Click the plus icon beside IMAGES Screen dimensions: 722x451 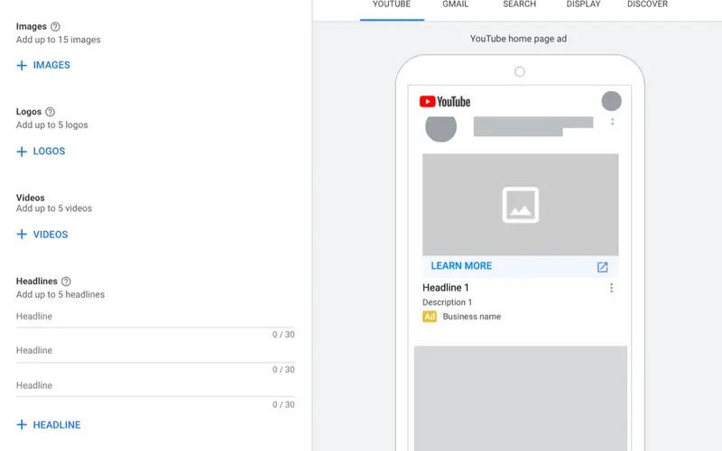pos(22,65)
